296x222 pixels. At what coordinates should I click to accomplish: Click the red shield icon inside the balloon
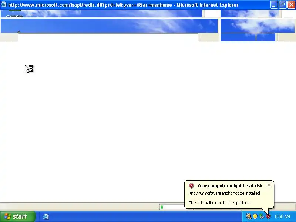pyautogui.click(x=191, y=186)
